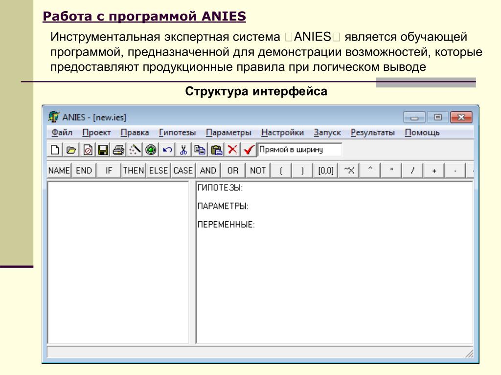Insert the / division operator
The width and height of the screenshot is (501, 375).
click(x=412, y=170)
